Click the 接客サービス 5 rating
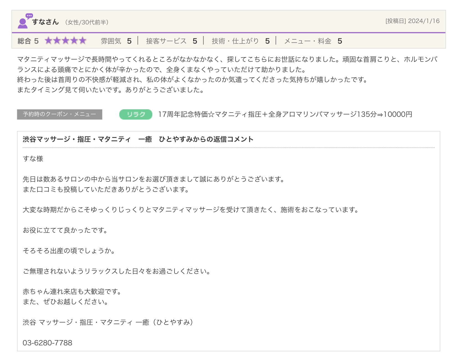Screen dimensions: 463x362 pyautogui.click(x=171, y=41)
